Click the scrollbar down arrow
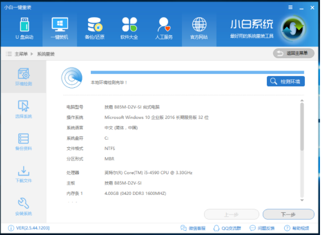The image size is (322, 235). (x=302, y=200)
